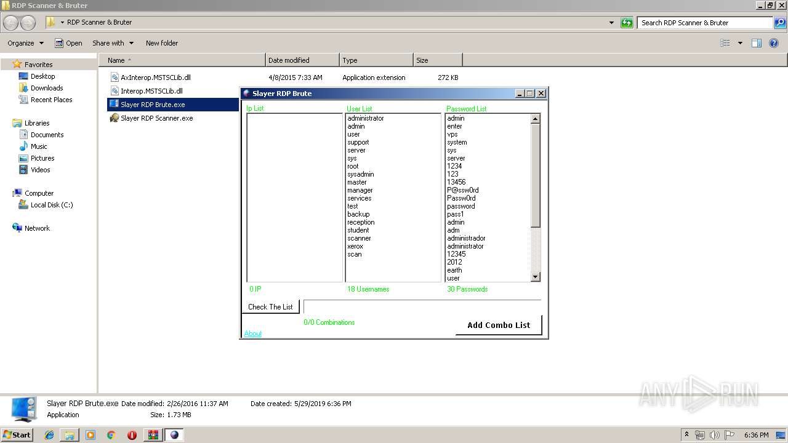
Task: Click the Explorer Forward navigation arrow
Action: [28, 23]
